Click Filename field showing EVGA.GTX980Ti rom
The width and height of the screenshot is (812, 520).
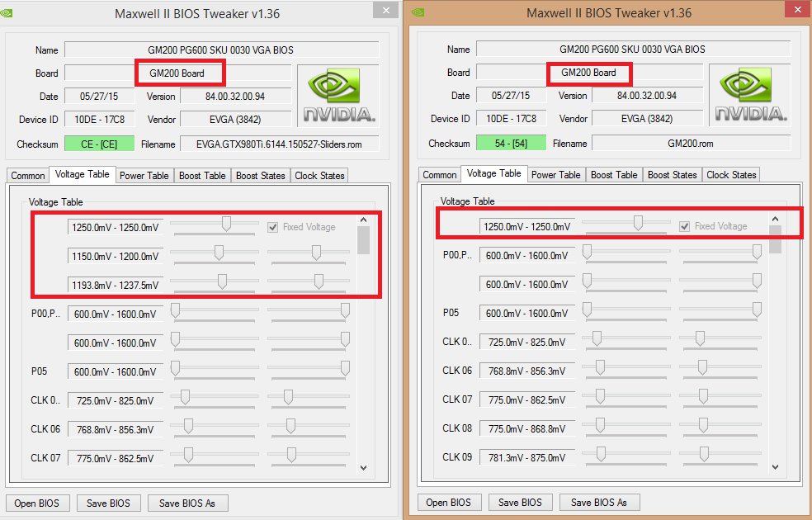(x=279, y=144)
